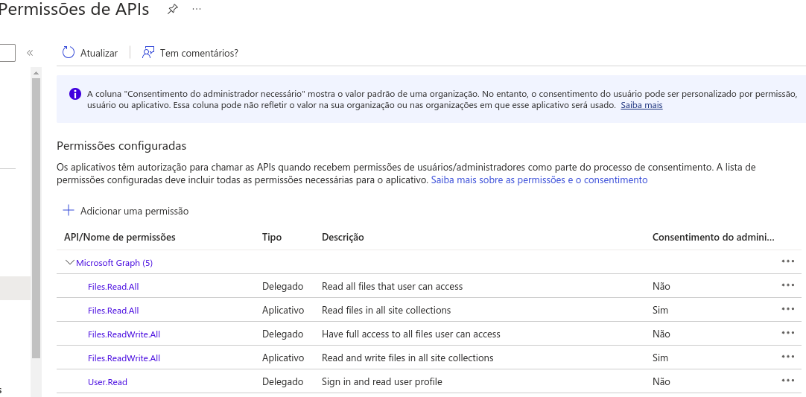The width and height of the screenshot is (806, 397).
Task: Open the User.Read permission
Action: point(107,382)
